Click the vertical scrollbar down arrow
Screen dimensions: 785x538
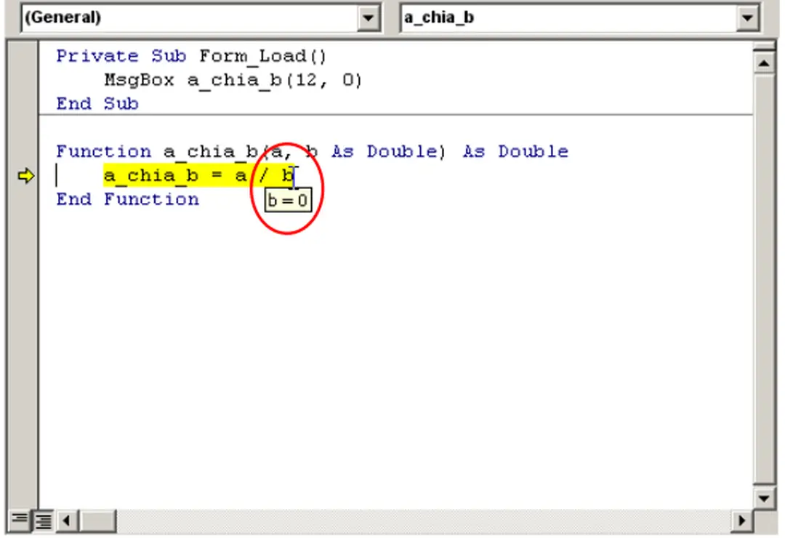tap(764, 498)
